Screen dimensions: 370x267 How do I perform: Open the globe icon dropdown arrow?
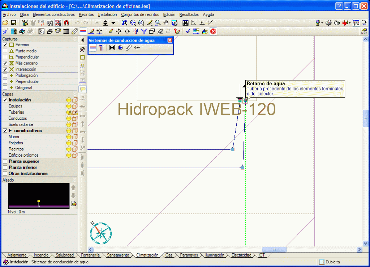point(322,23)
